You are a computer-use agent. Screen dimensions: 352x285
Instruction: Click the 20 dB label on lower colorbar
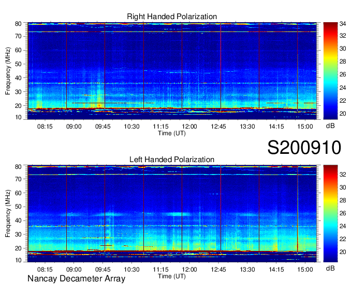click(343, 252)
